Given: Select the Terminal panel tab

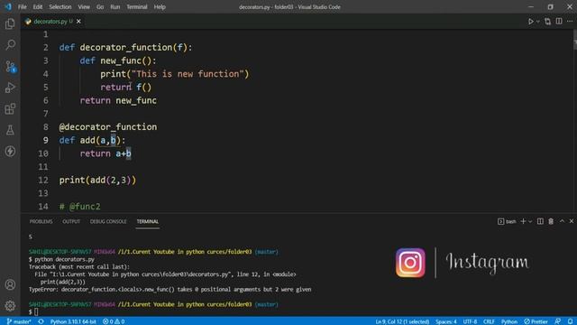Looking at the screenshot, I should click(148, 221).
